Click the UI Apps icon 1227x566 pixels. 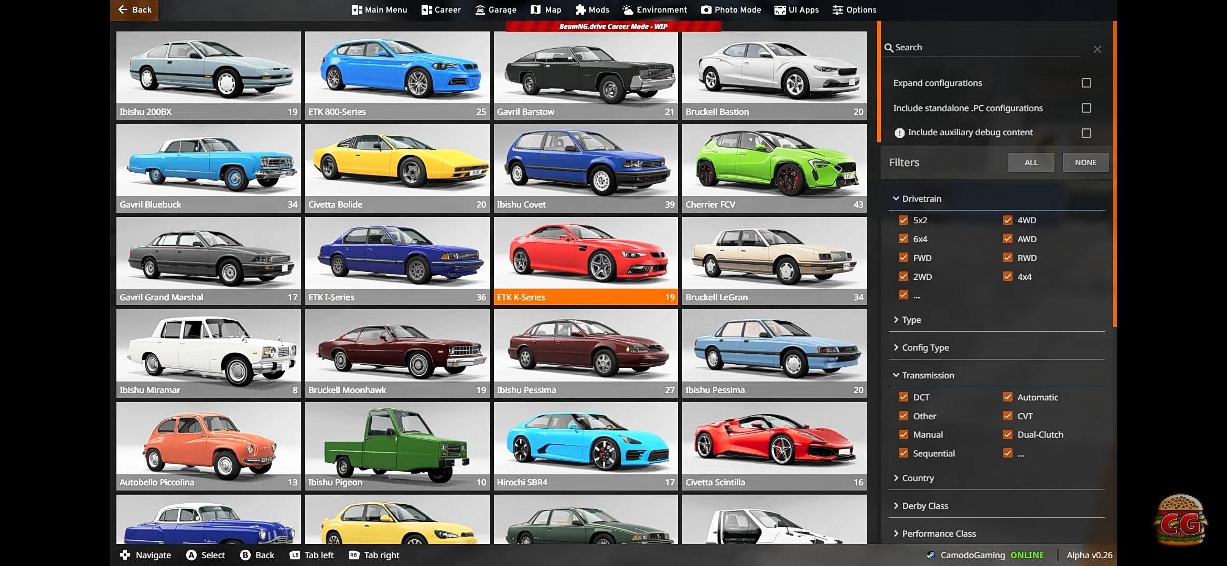pyautogui.click(x=780, y=10)
